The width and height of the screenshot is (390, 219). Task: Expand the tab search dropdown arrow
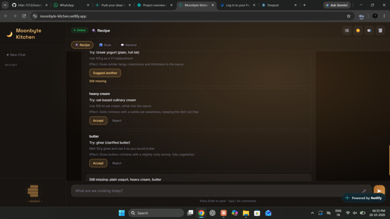[5, 5]
